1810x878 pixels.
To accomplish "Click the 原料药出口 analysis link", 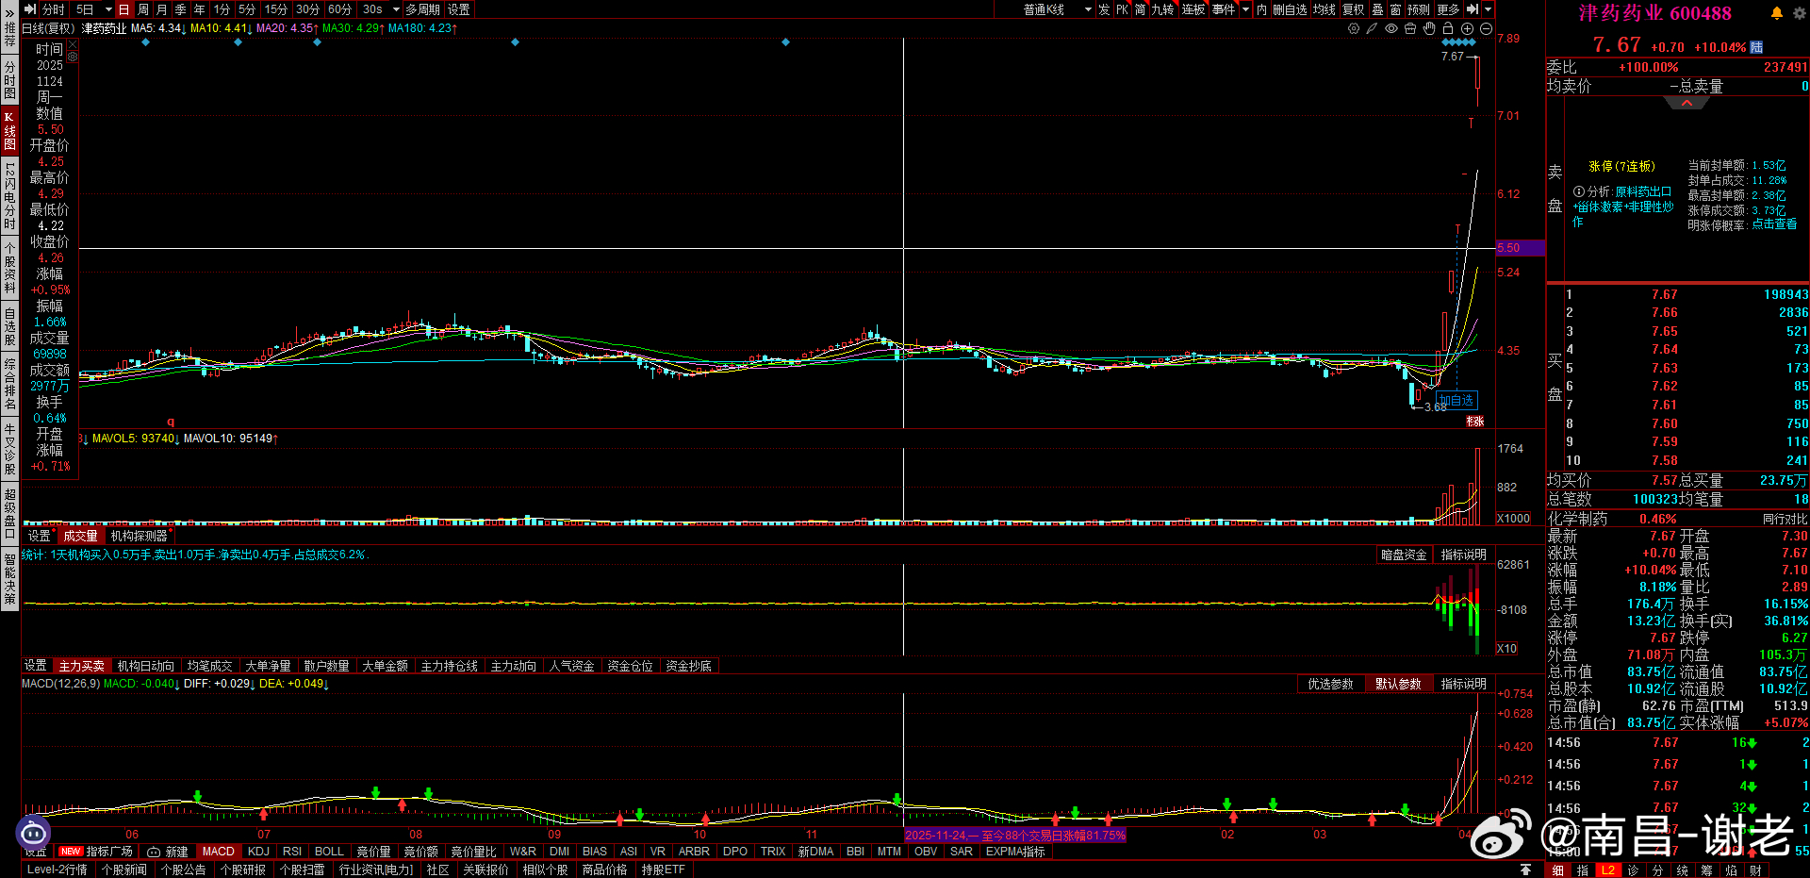I will pos(1643,191).
